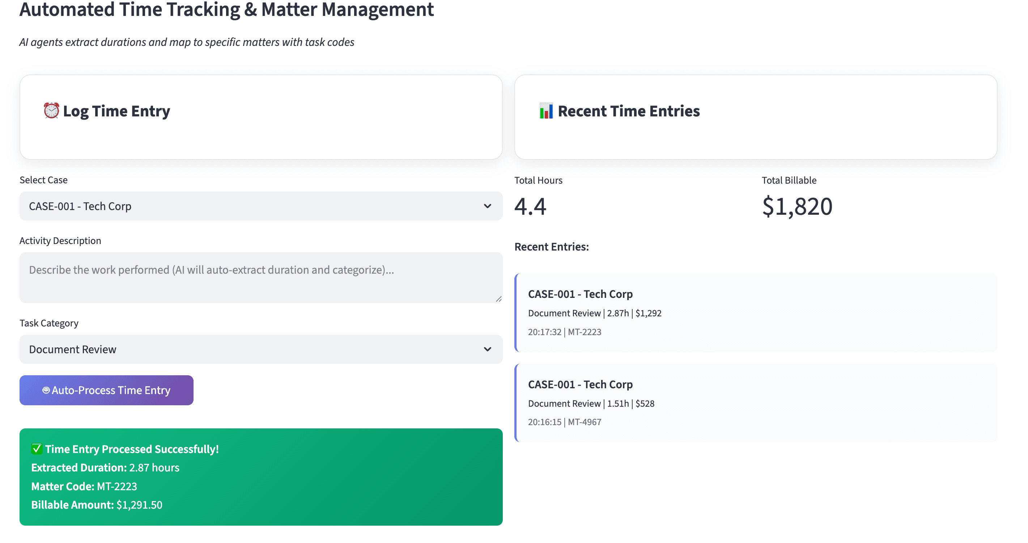Click the green checkmark icon in success message
1028x543 pixels.
(x=37, y=448)
